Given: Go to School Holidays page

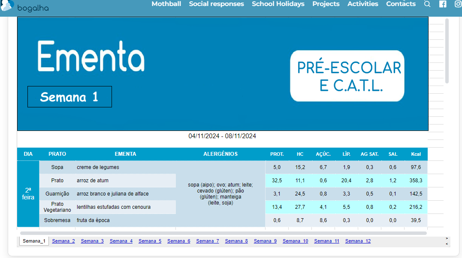Looking at the screenshot, I should coord(278,4).
